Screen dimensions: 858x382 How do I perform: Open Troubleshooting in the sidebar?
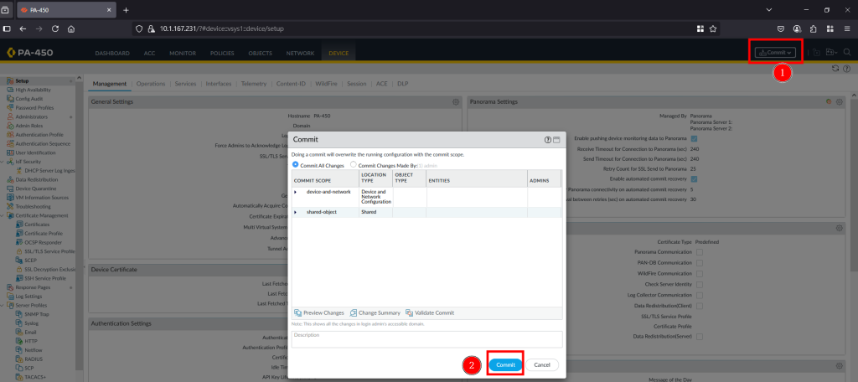coord(33,206)
